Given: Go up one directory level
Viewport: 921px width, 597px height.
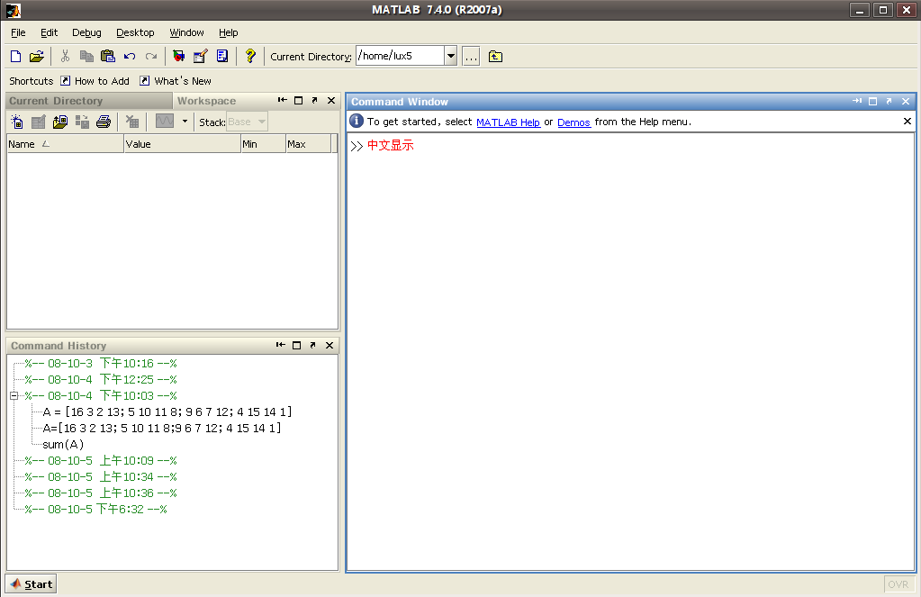Looking at the screenshot, I should pos(495,57).
